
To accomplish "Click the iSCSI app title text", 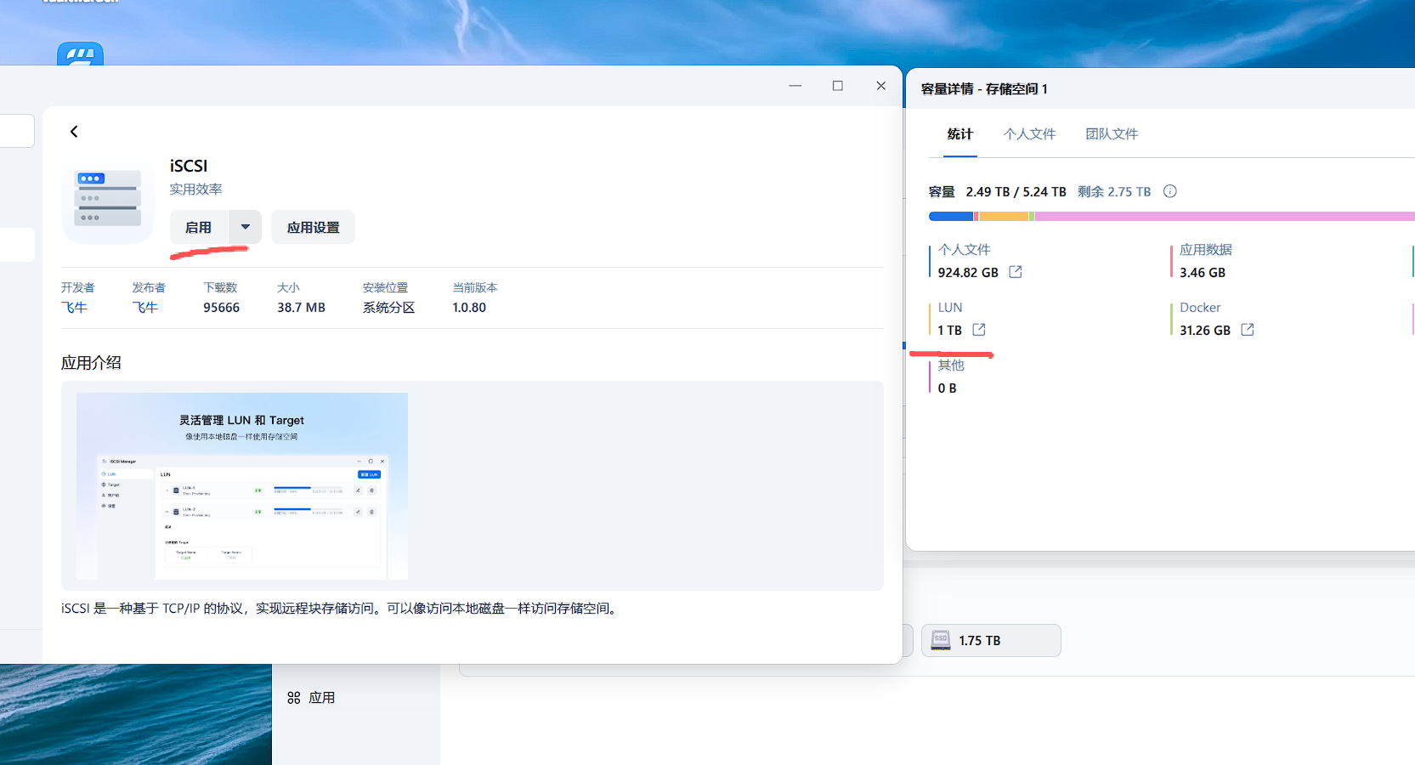I will 189,166.
